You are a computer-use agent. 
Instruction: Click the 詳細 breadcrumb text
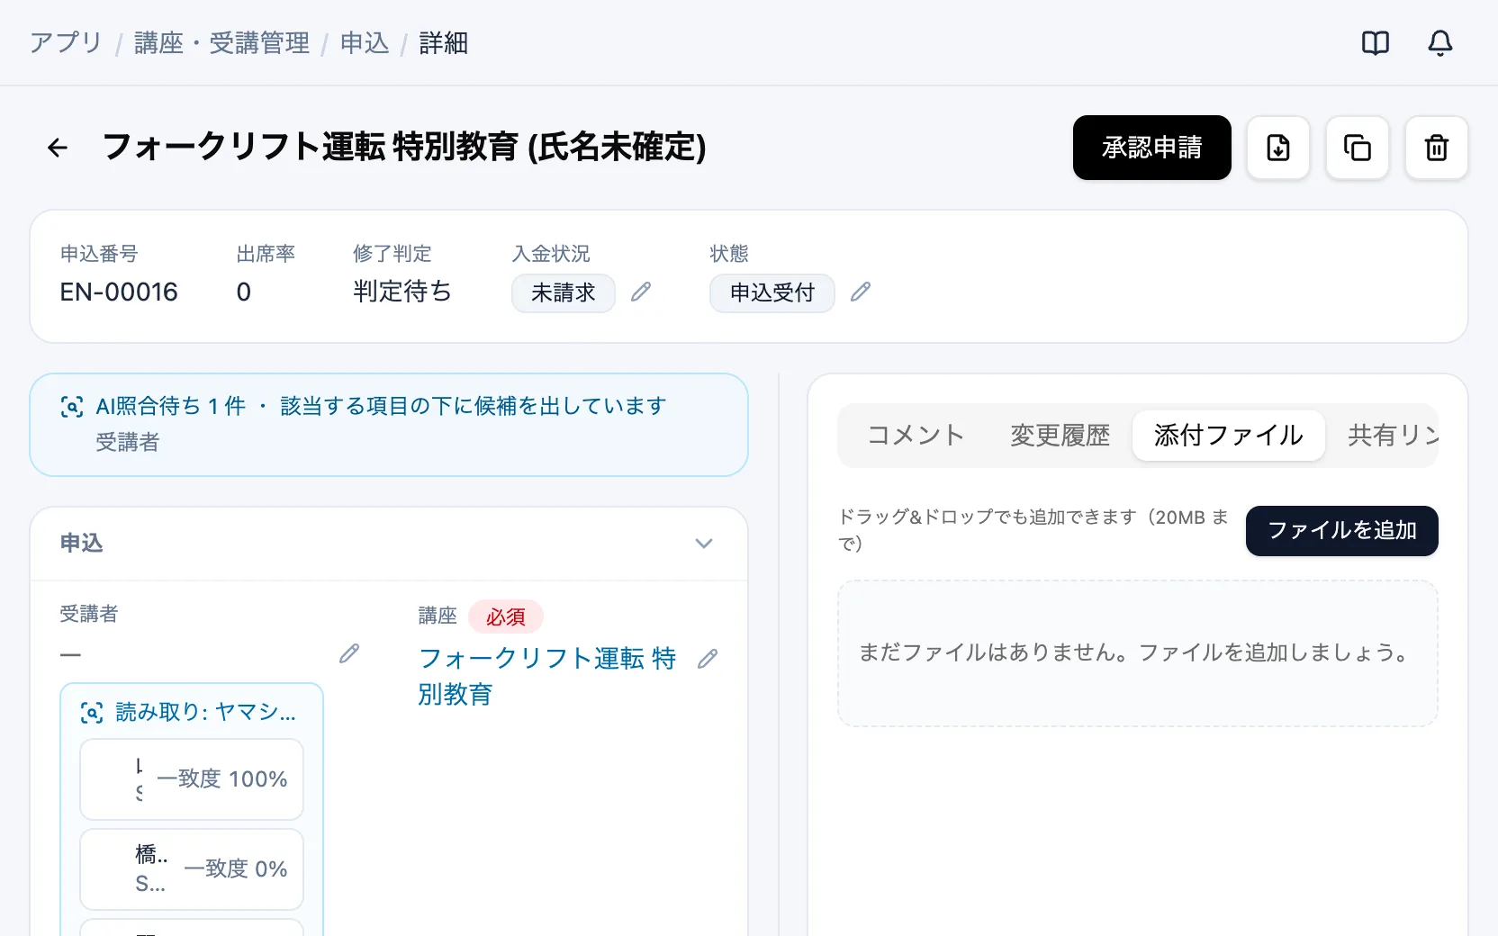coord(444,42)
